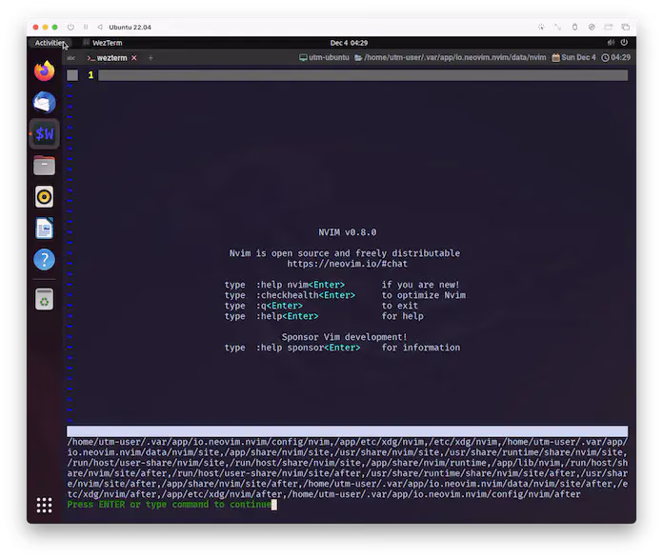Open LibreOffice Writer from the dock

45,229
